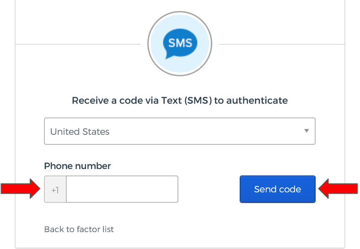This screenshot has height=249, width=360.
Task: Click the red arrow pointing at +1 prefix
Action: [x=21, y=189]
